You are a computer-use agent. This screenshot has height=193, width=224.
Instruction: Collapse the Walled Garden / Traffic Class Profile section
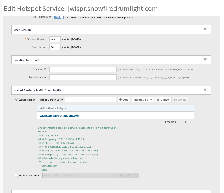coord(205,90)
